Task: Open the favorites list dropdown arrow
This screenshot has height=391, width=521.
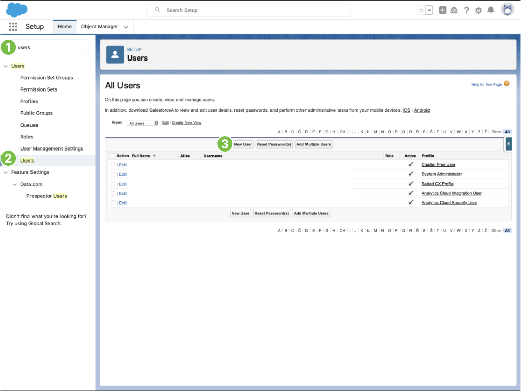Action: click(x=430, y=10)
